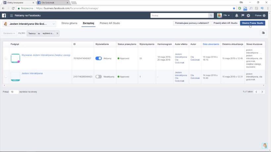Click the chat avatar at bottom right
Screen dimensions: 271x152
(265, 146)
